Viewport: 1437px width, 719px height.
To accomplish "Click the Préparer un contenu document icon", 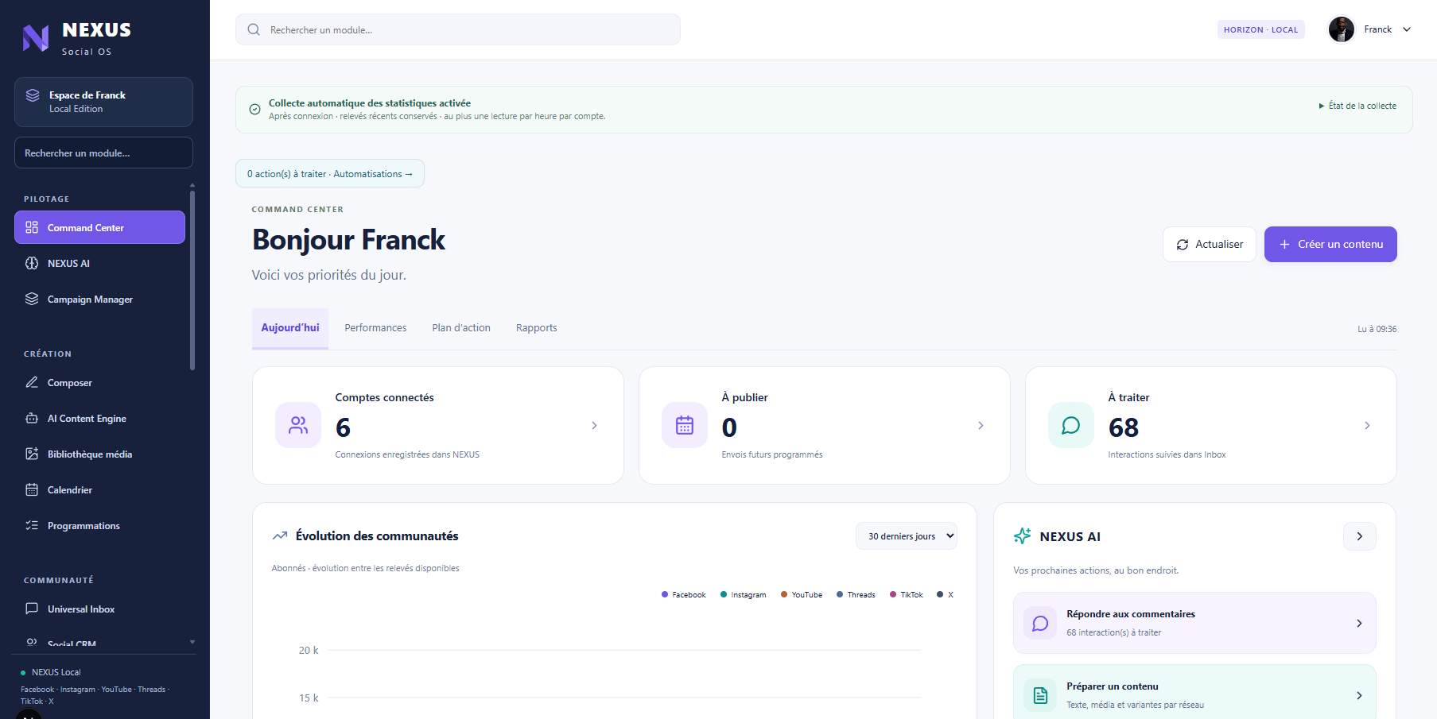I will coord(1040,696).
